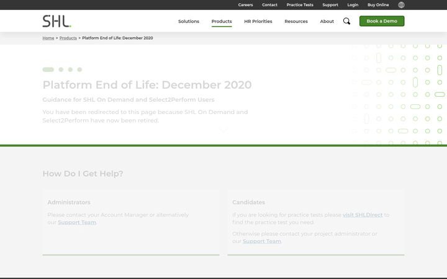The width and height of the screenshot is (447, 279).
Task: Click the Login link
Action: coord(353,5)
